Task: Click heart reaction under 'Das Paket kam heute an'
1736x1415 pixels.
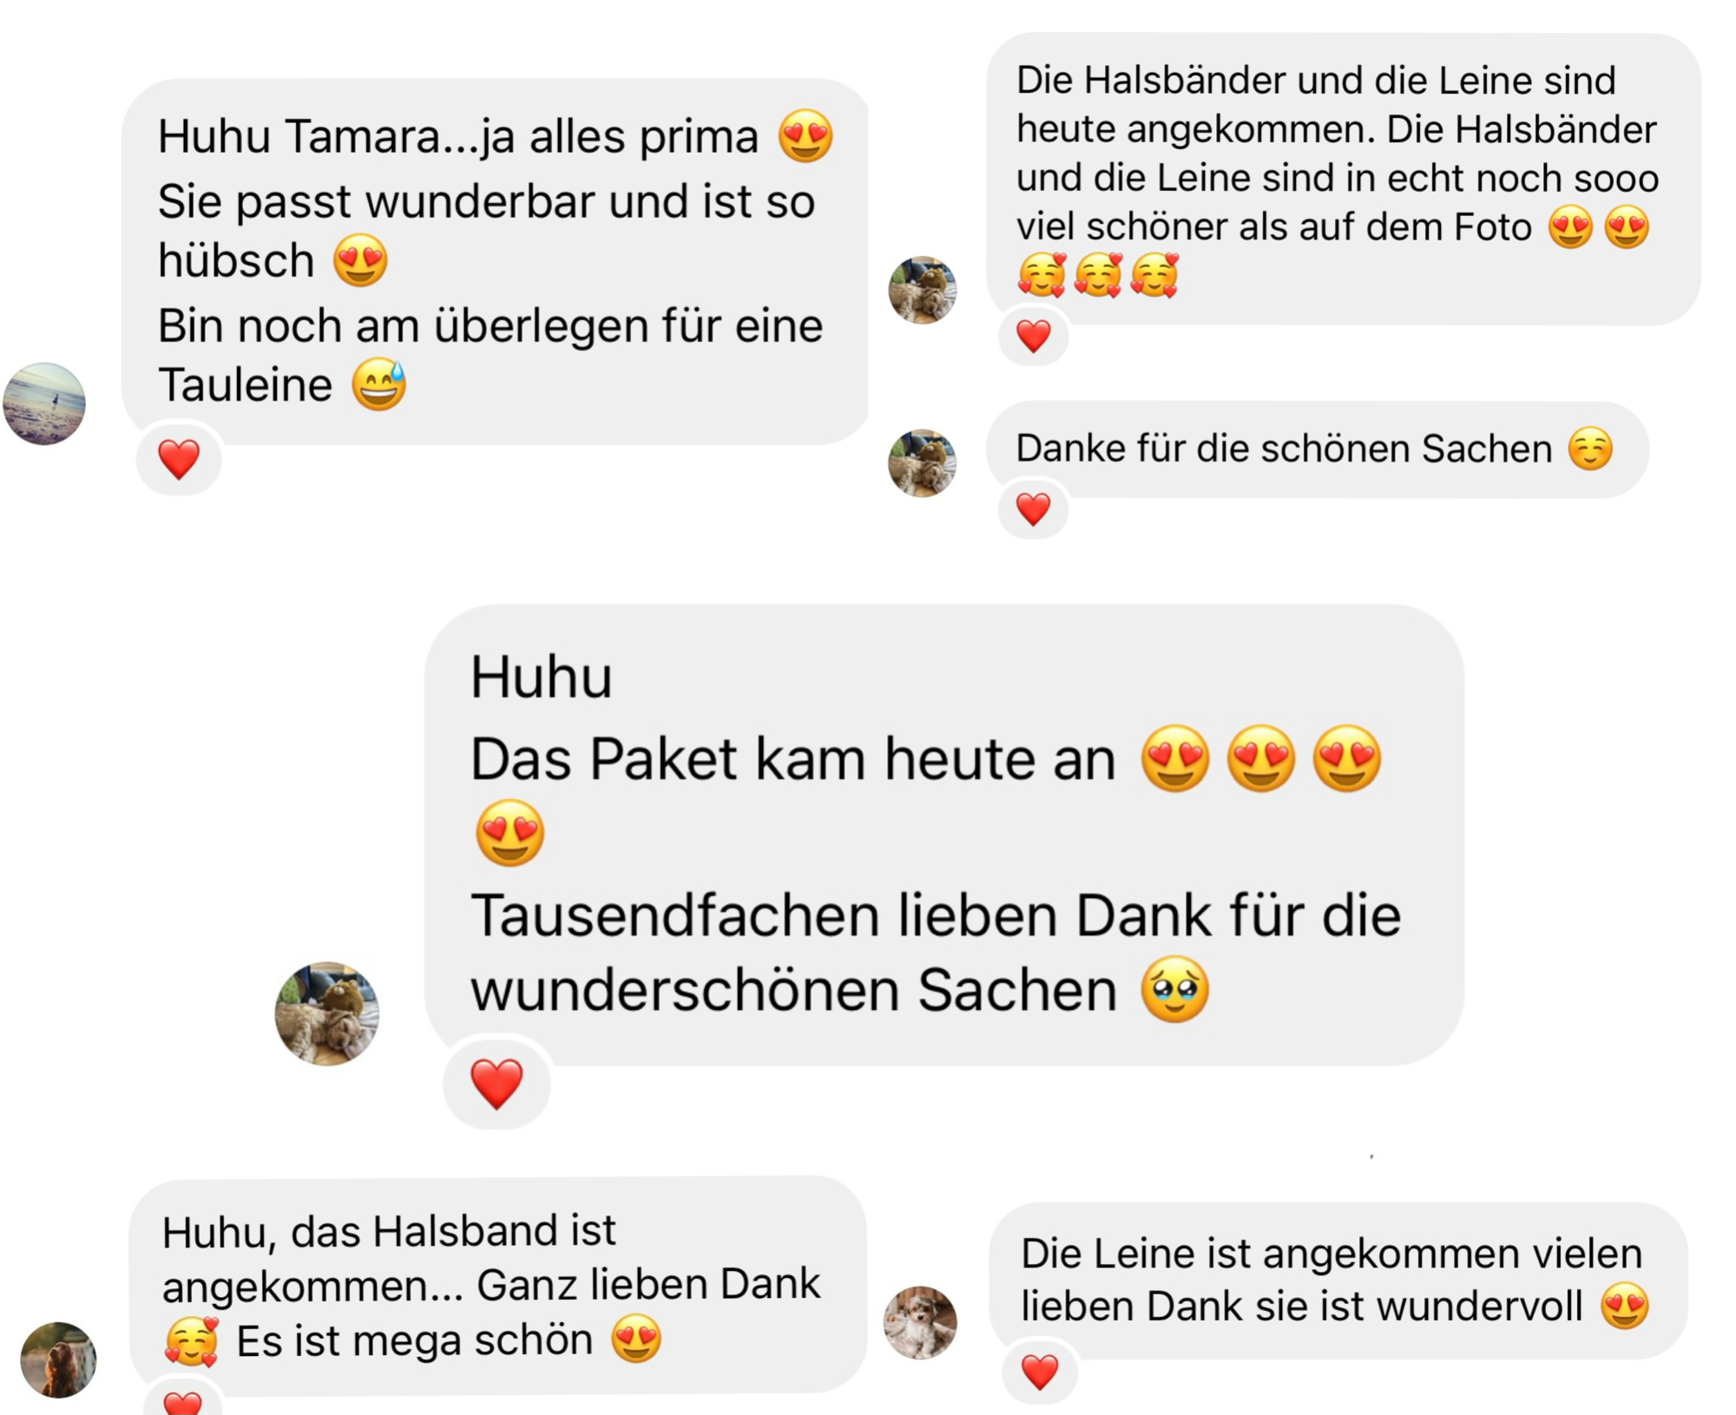Action: 496,1084
